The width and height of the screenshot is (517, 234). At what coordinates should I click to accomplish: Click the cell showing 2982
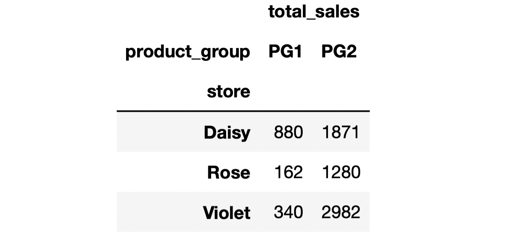pos(341,212)
